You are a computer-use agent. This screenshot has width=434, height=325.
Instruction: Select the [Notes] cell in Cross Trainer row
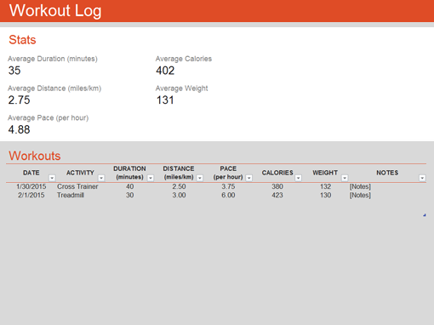tap(360, 186)
